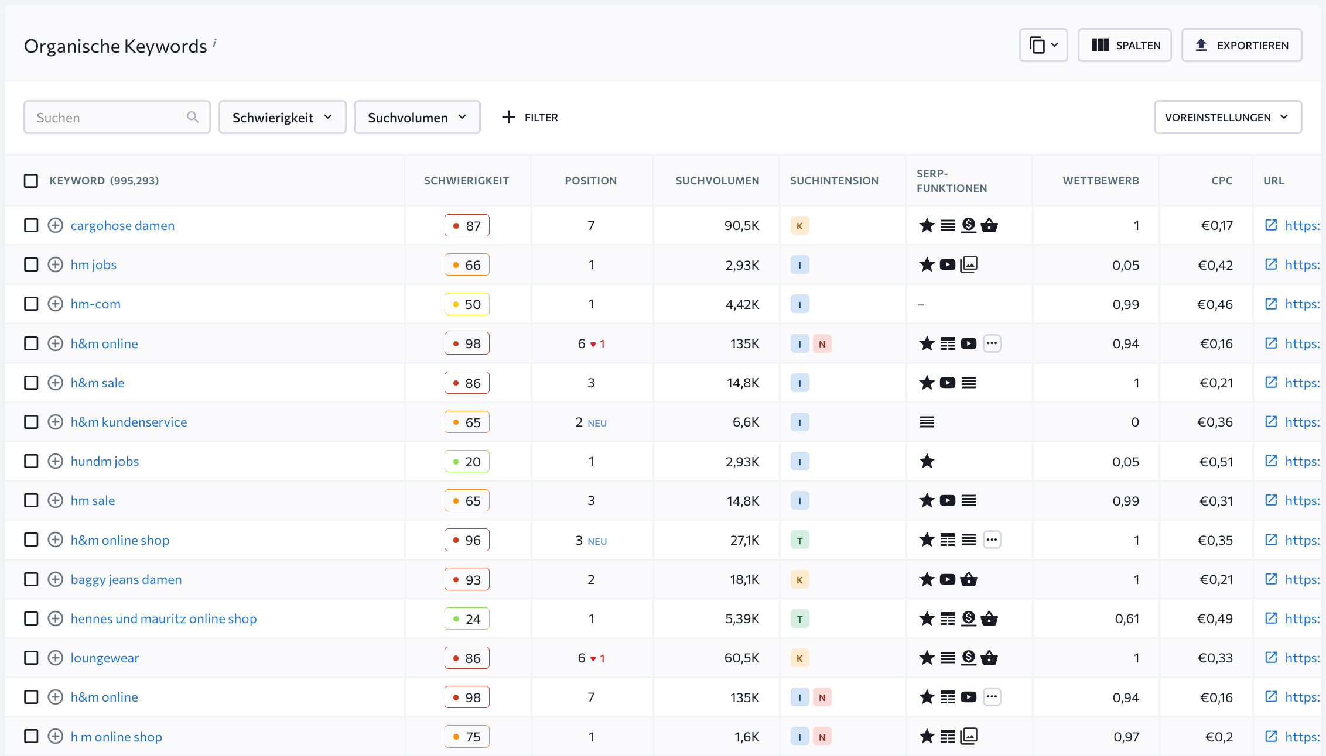The image size is (1326, 756).
Task: Check the h&m kundenservice row checkbox
Action: [x=31, y=422]
